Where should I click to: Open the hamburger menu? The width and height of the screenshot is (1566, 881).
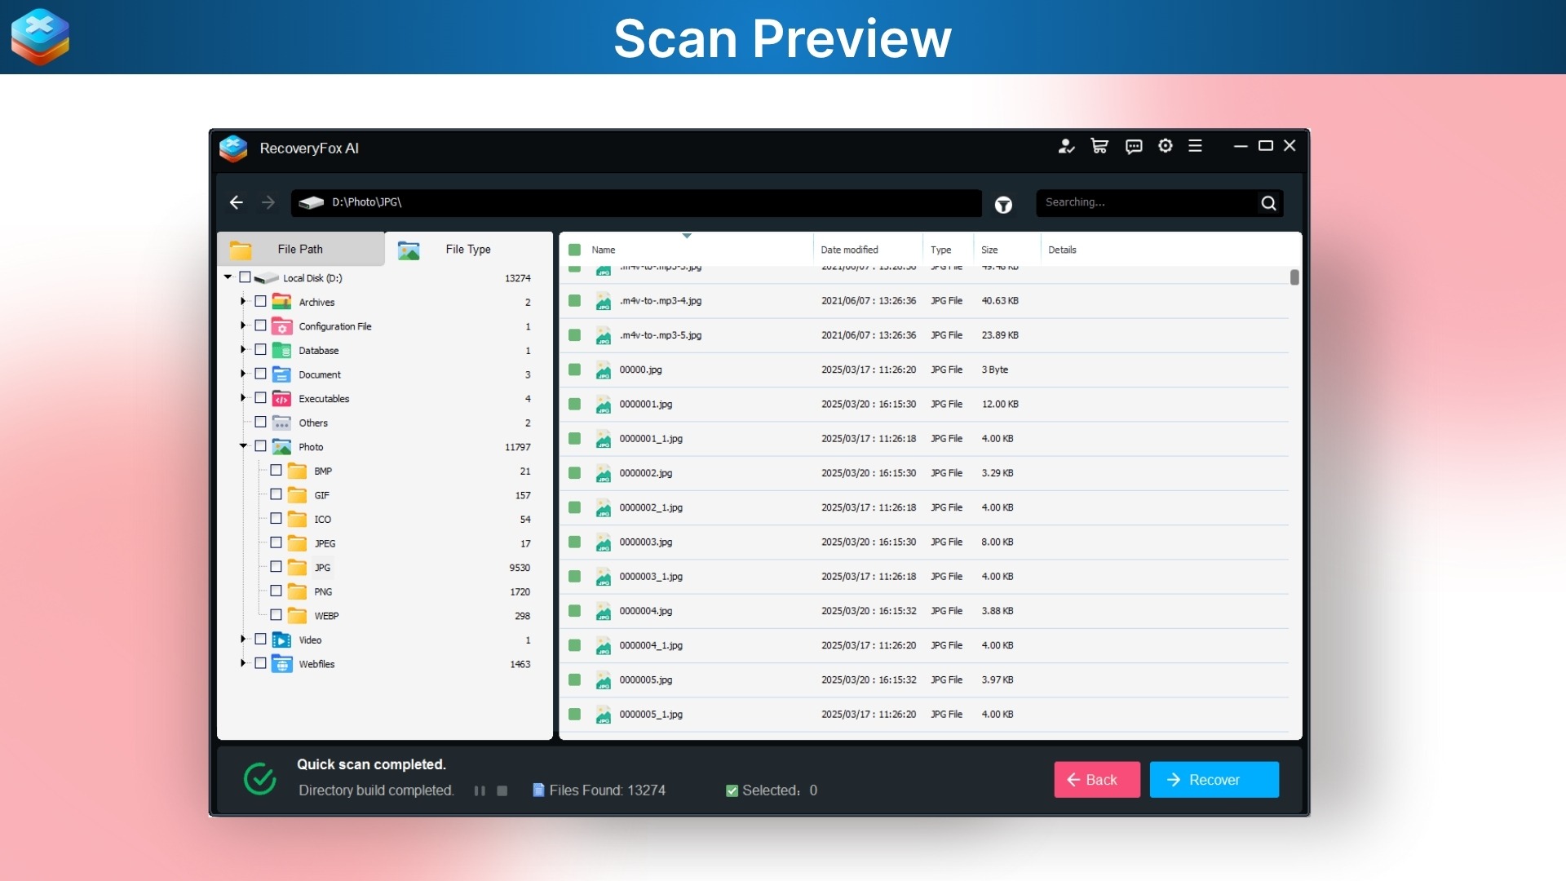(1196, 146)
